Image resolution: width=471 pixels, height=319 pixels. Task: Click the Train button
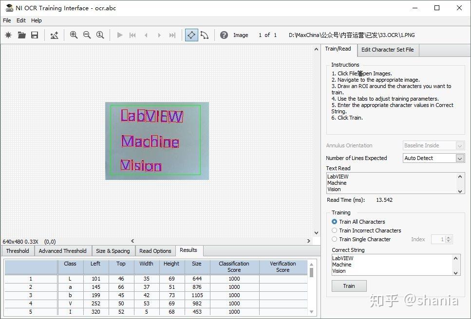[x=349, y=286]
